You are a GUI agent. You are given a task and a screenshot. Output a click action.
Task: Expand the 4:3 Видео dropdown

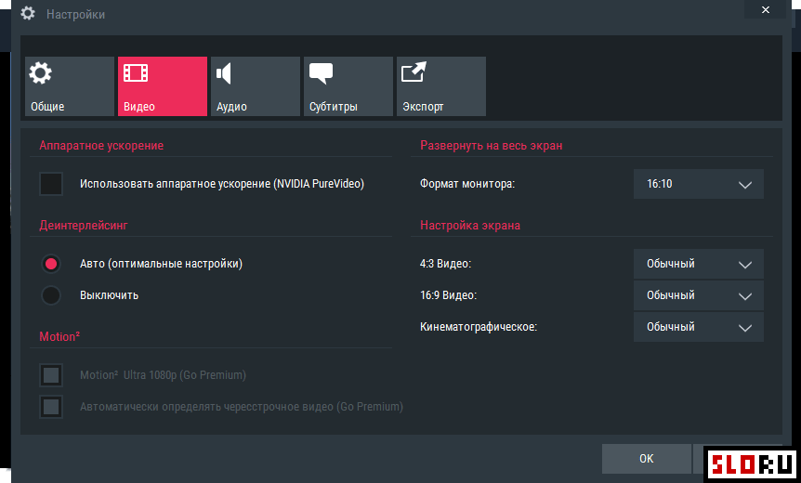point(698,264)
